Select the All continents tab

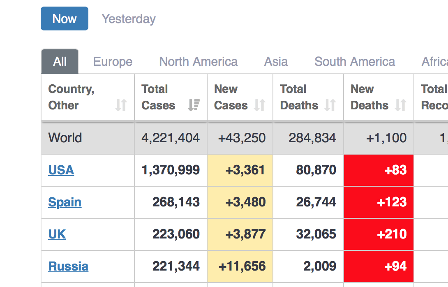pos(60,62)
